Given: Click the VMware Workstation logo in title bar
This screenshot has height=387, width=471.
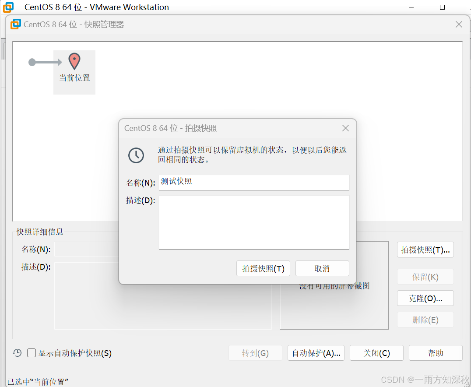Looking at the screenshot, I should click(8, 7).
